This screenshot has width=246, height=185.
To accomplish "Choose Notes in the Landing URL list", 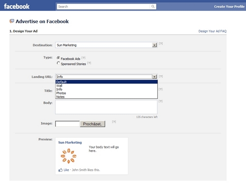I will [106, 96].
